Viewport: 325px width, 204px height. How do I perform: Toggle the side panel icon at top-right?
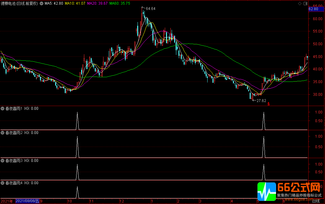305,3
